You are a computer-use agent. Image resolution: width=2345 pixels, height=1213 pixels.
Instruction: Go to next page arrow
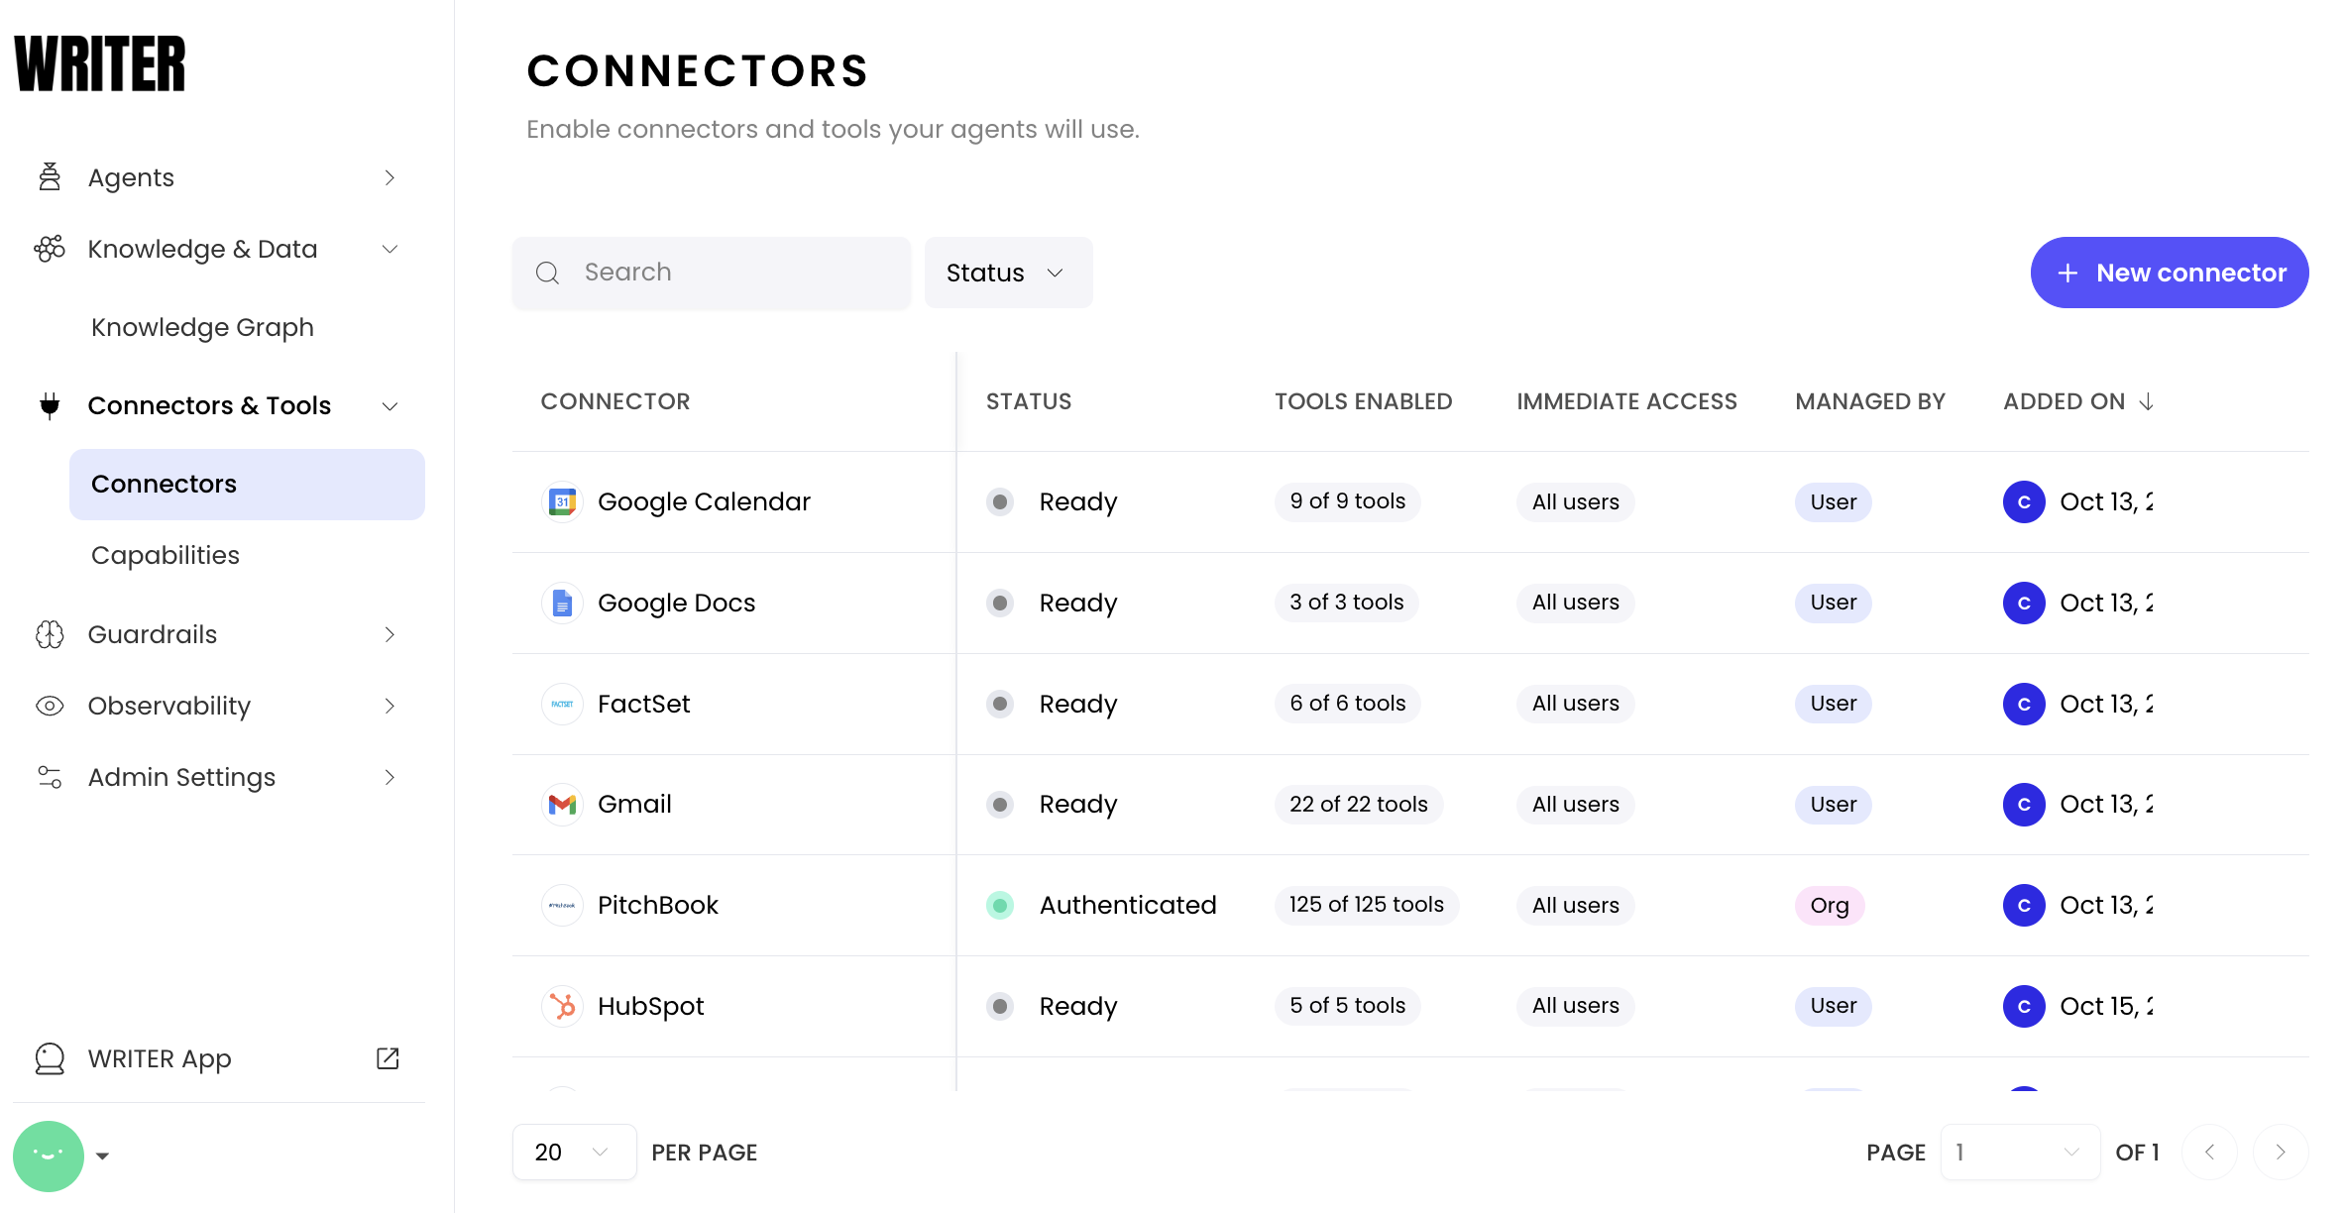2280,1152
